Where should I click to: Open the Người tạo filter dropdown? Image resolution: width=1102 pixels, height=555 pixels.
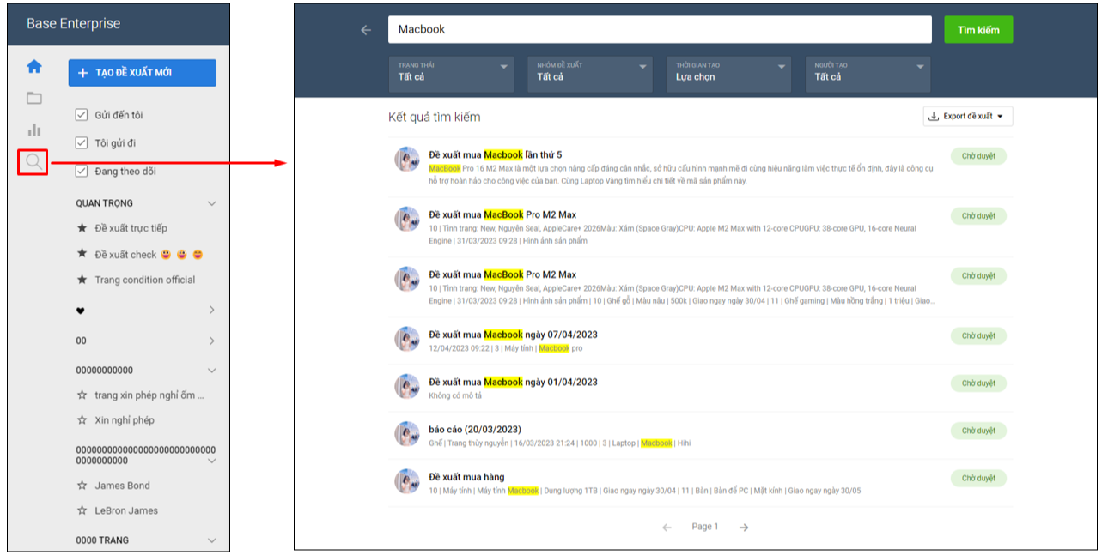point(868,75)
